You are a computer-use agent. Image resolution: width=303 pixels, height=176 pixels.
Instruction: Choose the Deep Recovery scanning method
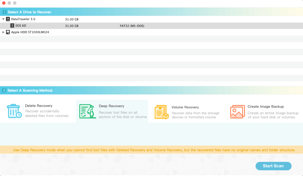tap(112, 111)
